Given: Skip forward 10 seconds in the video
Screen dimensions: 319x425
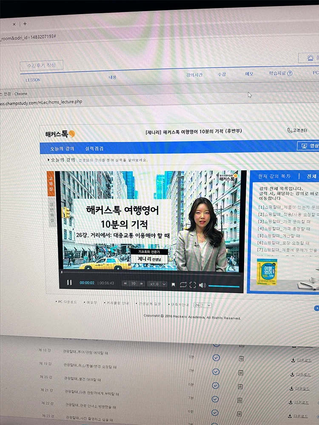Looking at the screenshot, I should coord(141,284).
